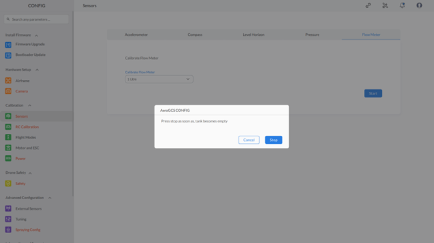Open the Airframe setup icon

(x=8, y=81)
